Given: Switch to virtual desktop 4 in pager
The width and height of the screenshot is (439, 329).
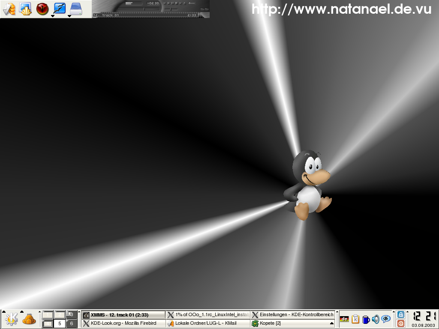Looking at the screenshot, I should 47,323.
